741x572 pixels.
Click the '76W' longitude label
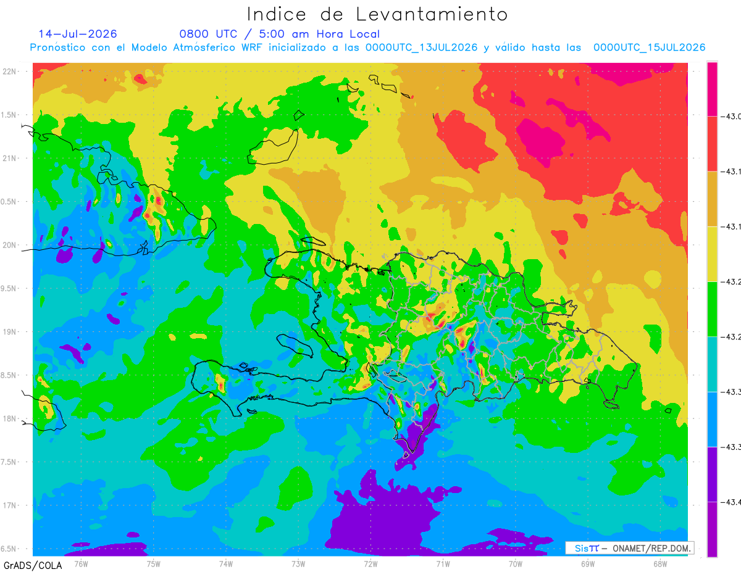82,563
